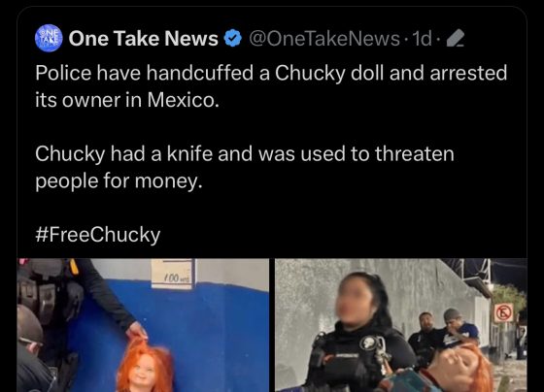Viewport: 544px width, 392px height.
Task: Open the right photo of the officer
Action: point(401,325)
